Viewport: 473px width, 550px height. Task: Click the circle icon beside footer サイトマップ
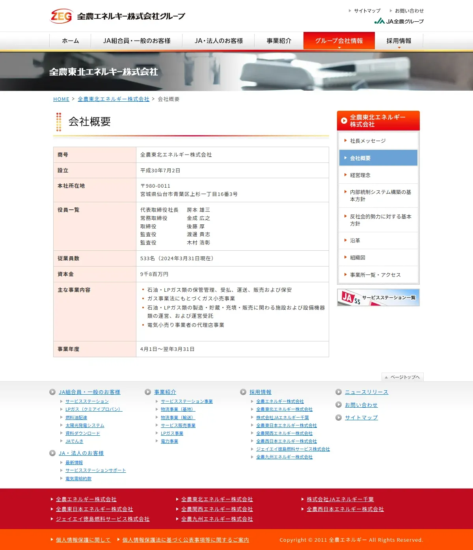(x=339, y=418)
